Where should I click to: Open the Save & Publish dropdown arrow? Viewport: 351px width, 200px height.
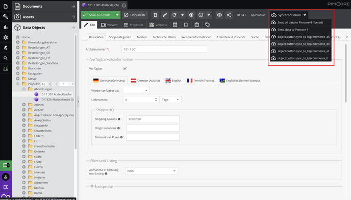(117, 15)
